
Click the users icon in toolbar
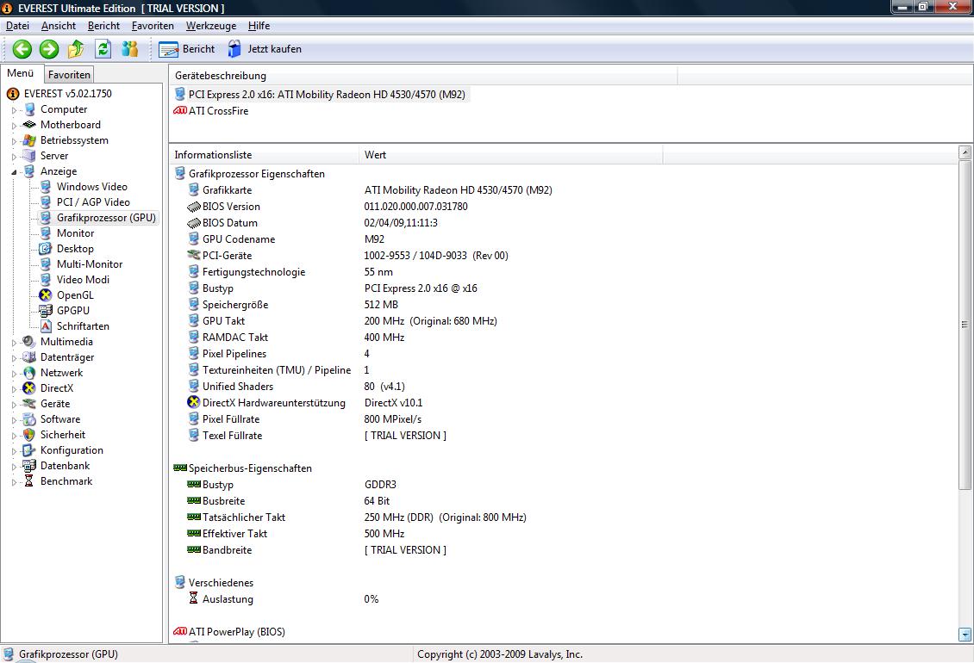pyautogui.click(x=130, y=49)
